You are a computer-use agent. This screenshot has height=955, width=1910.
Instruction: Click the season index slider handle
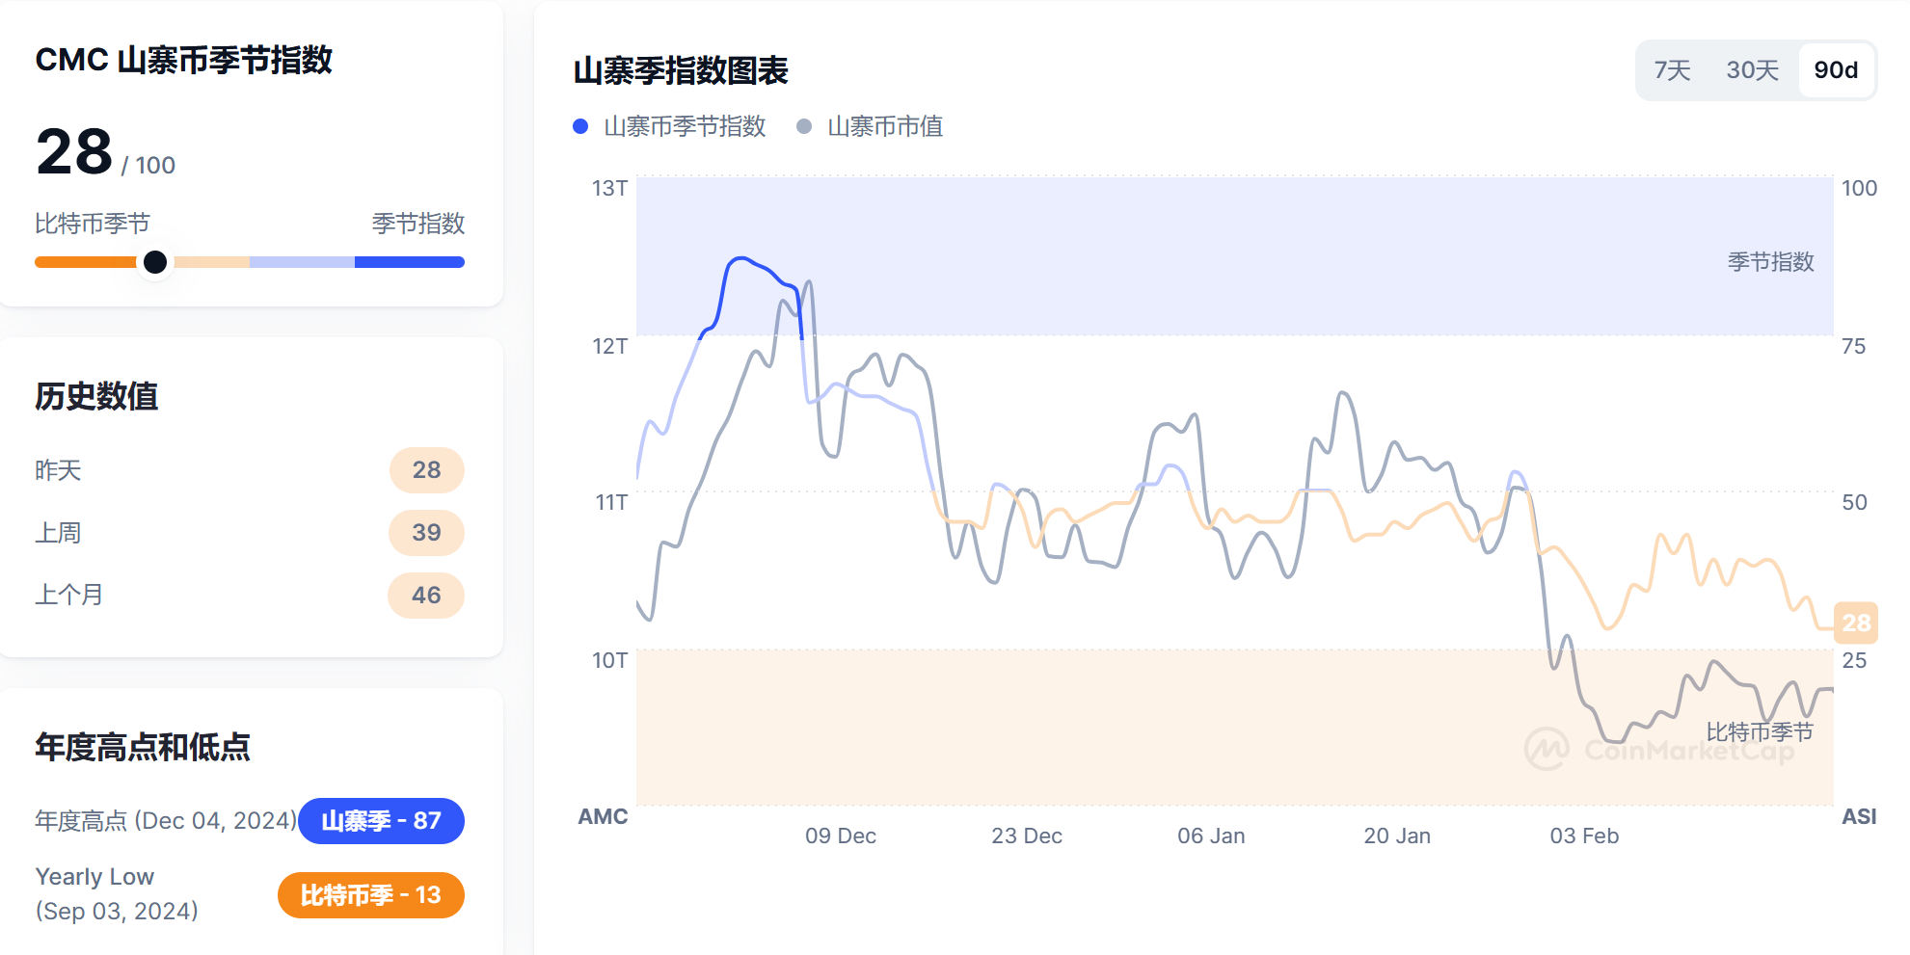point(155,261)
